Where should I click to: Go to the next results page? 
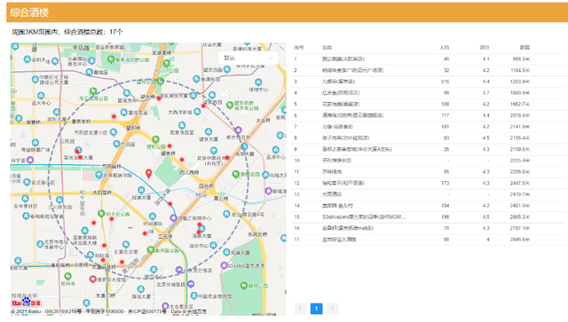click(x=332, y=309)
